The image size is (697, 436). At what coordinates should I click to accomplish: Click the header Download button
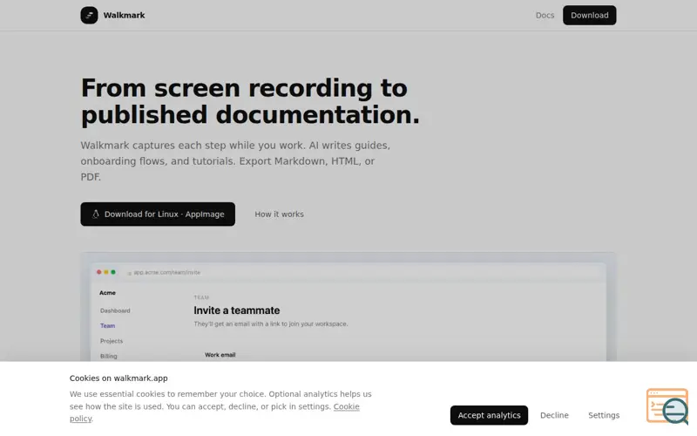[x=590, y=15]
